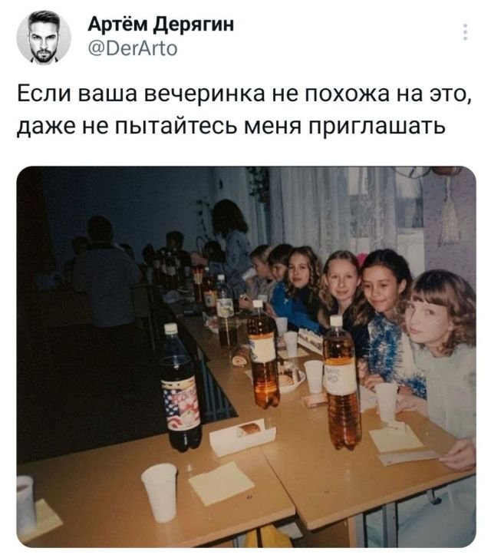Click the tweet line starting "Если ваша вечеринка"

[245, 94]
